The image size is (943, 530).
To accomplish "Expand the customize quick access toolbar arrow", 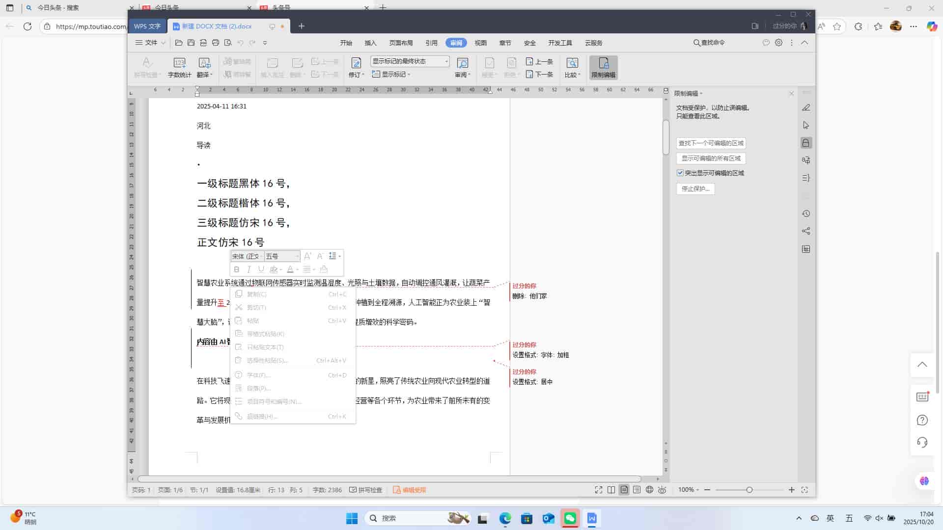I will (265, 43).
